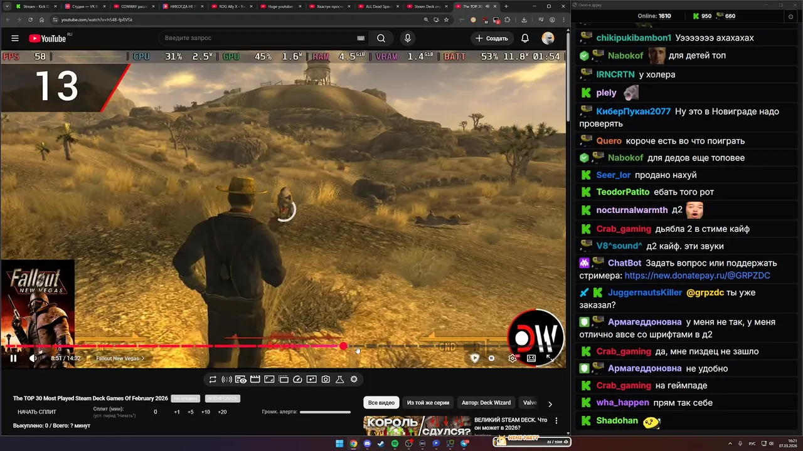This screenshot has height=451, width=803.
Task: Click the YouTube search magnifier button
Action: tap(381, 38)
